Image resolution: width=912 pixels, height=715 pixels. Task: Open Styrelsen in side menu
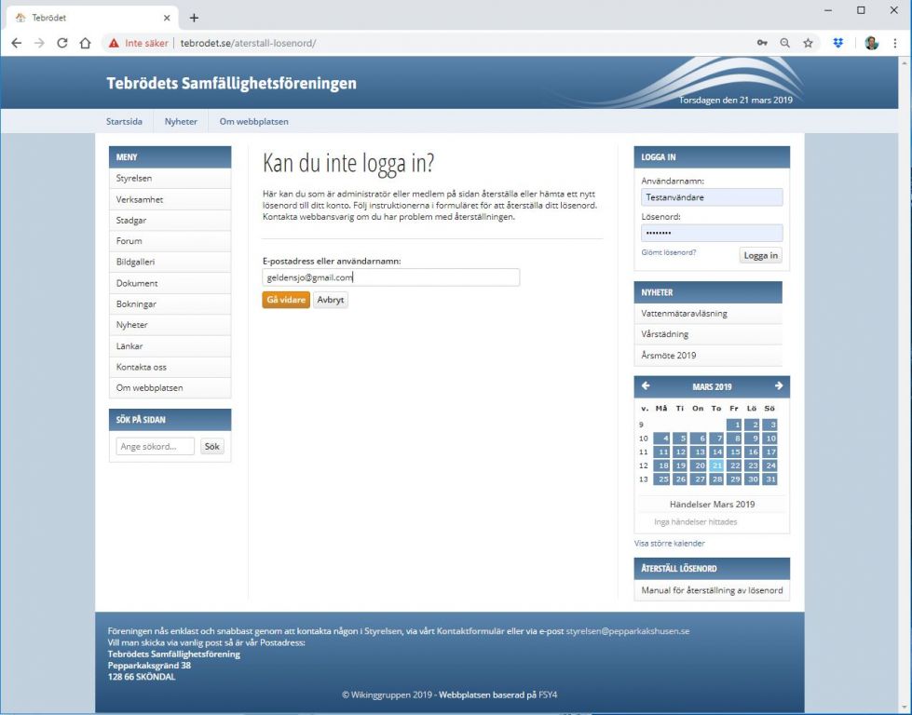(134, 179)
